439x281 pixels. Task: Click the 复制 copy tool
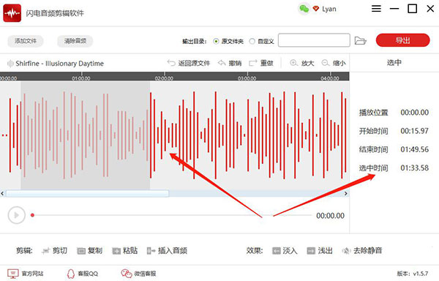coord(89,250)
